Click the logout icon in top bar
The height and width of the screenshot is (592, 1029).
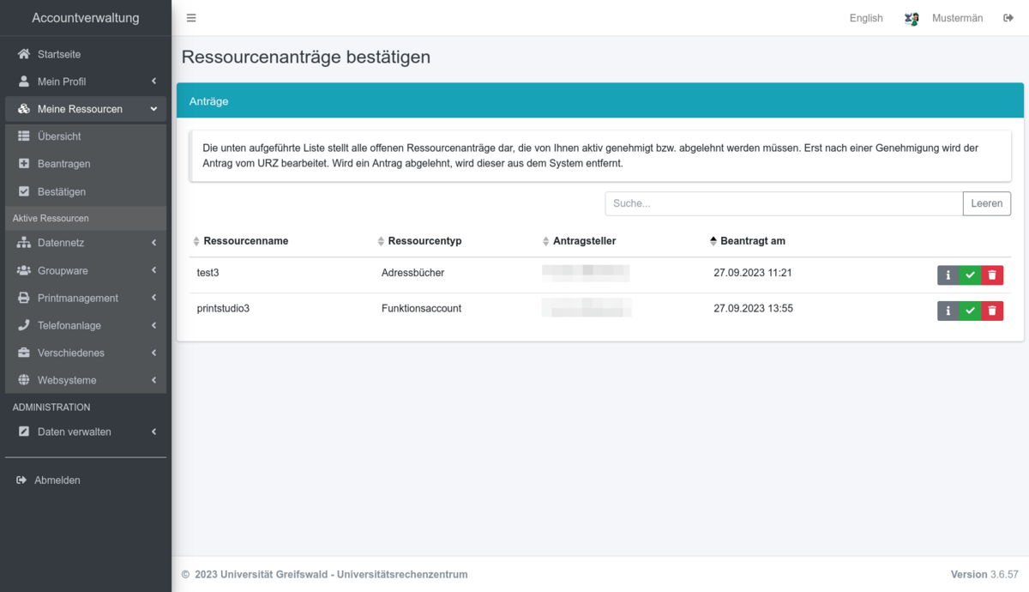coord(1008,18)
